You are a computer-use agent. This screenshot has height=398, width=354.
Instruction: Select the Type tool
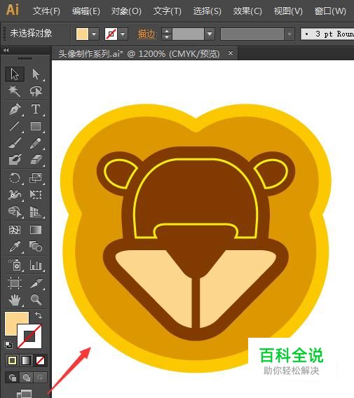[36, 109]
